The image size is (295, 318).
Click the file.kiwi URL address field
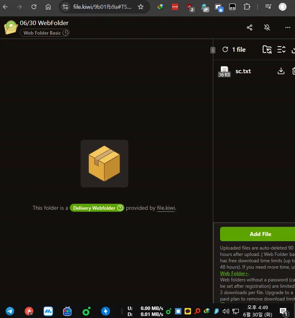(x=102, y=7)
